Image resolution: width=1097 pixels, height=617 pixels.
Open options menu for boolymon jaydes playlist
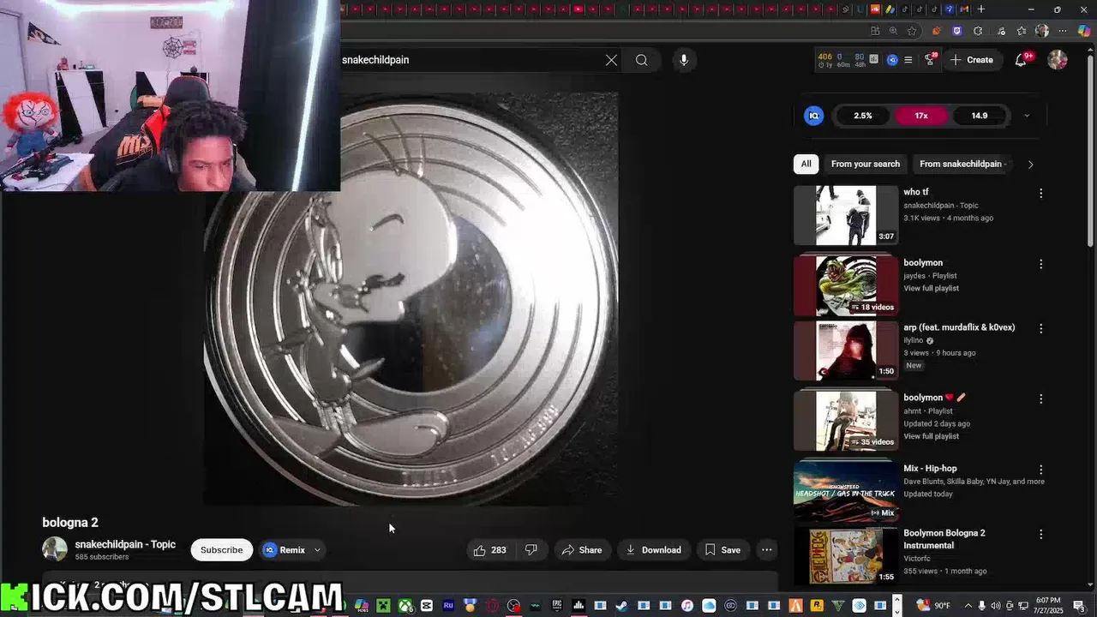1040,264
